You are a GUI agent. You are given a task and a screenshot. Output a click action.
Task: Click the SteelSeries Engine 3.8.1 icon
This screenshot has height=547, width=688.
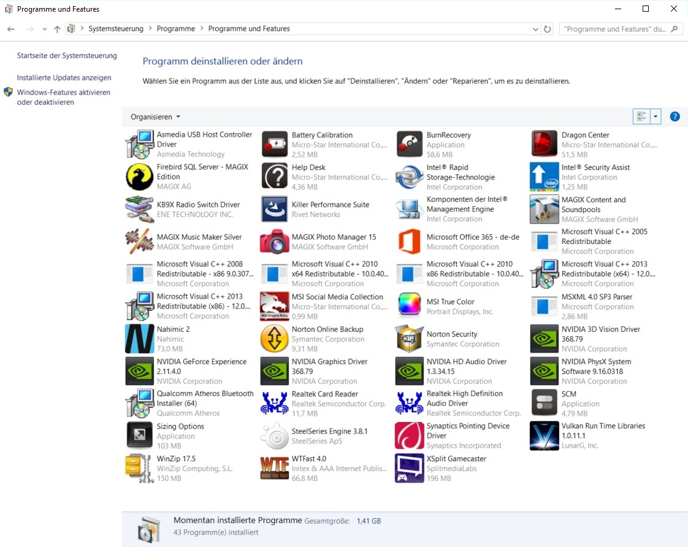[275, 435]
